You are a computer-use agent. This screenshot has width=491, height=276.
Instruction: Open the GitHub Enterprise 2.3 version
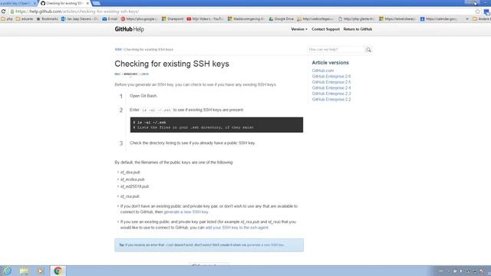[331, 94]
